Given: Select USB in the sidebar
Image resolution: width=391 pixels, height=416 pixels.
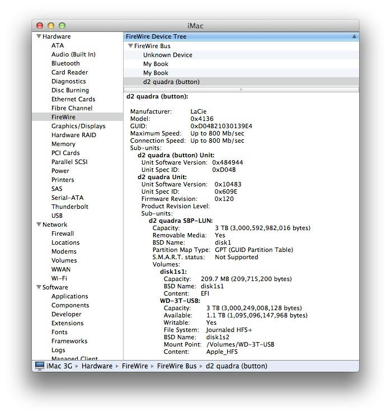Looking at the screenshot, I should [57, 216].
